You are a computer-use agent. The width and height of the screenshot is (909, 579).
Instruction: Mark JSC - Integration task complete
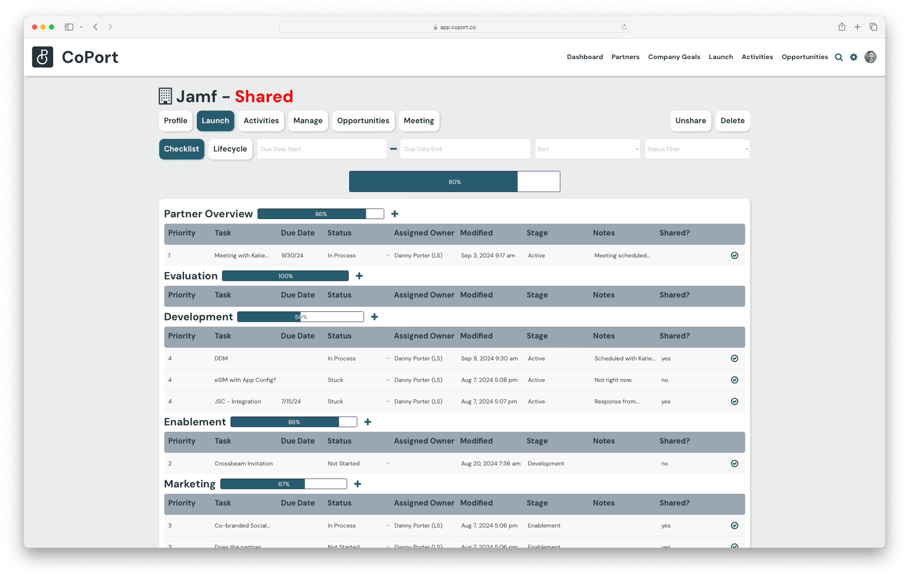click(x=734, y=401)
